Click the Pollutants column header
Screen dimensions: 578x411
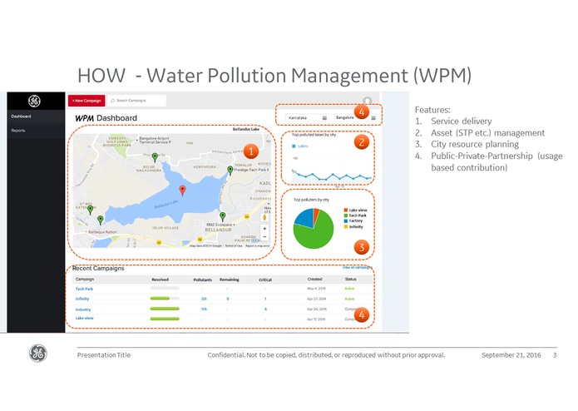pyautogui.click(x=203, y=280)
